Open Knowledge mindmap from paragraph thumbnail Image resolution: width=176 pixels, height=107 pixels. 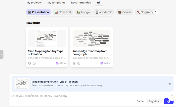(x=92, y=38)
